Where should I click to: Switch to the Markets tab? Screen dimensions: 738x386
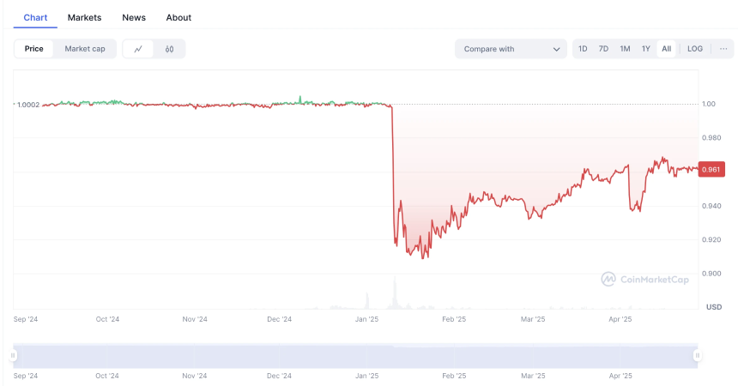coord(84,17)
